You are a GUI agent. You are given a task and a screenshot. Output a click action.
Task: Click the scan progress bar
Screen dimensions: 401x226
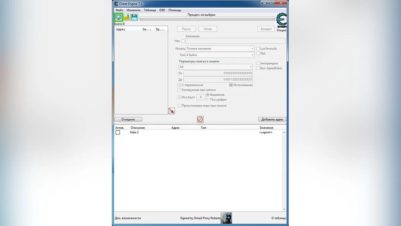[207, 19]
